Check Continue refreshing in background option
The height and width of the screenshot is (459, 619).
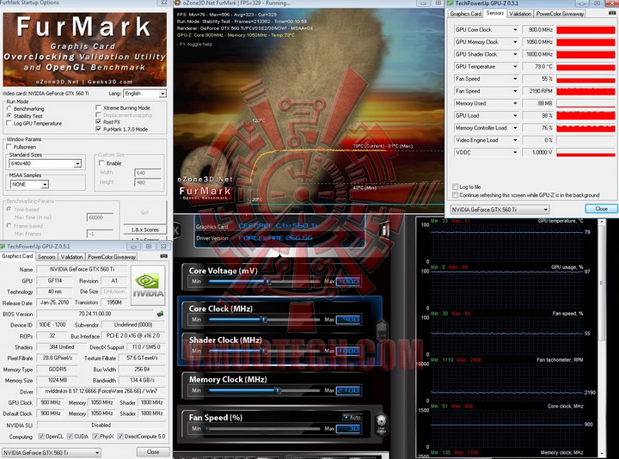tap(455, 195)
